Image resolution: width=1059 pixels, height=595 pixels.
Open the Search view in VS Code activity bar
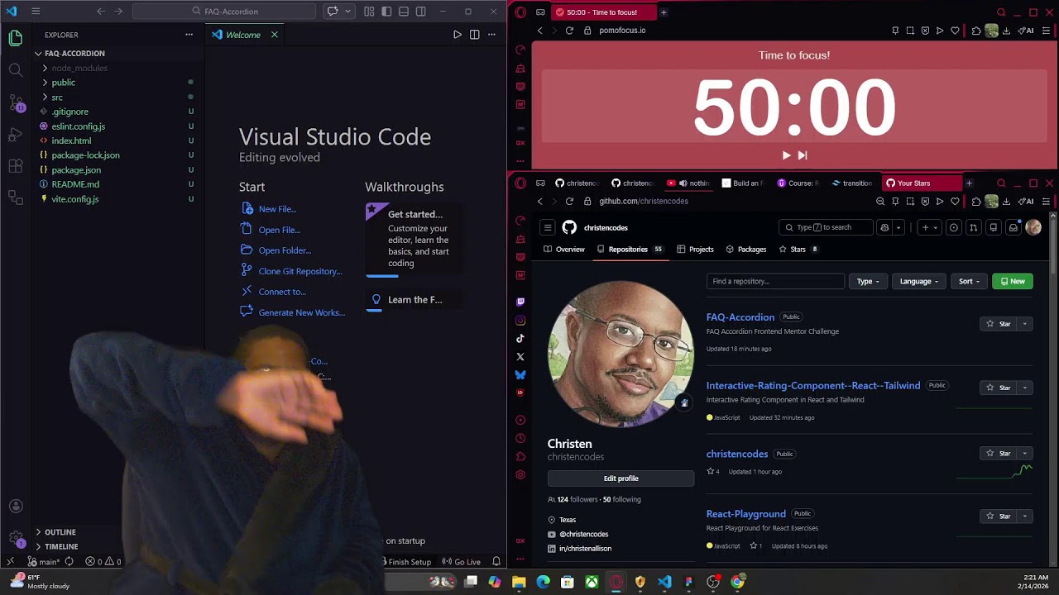(x=16, y=70)
